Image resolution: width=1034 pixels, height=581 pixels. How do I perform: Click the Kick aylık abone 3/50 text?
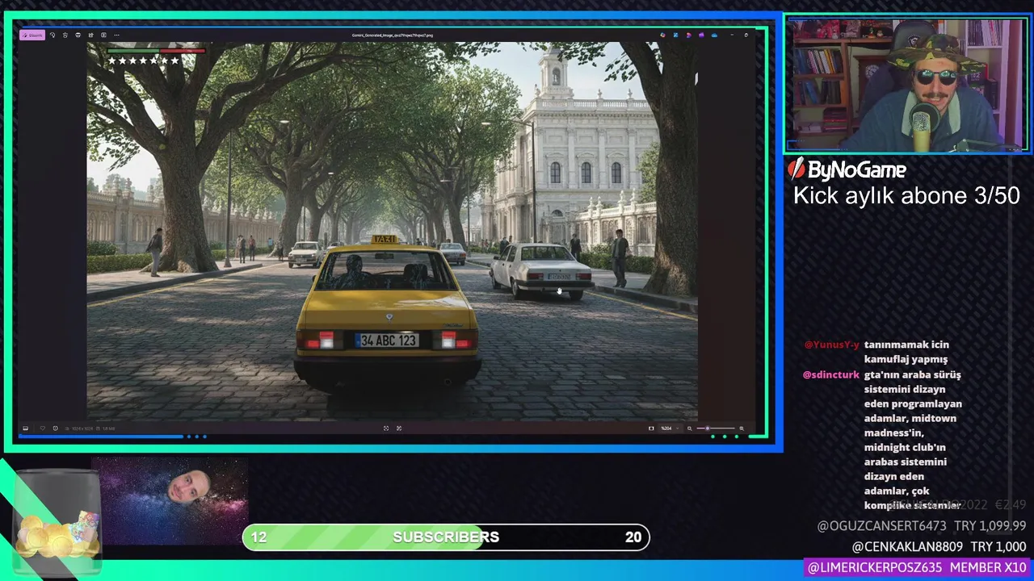[x=906, y=196]
